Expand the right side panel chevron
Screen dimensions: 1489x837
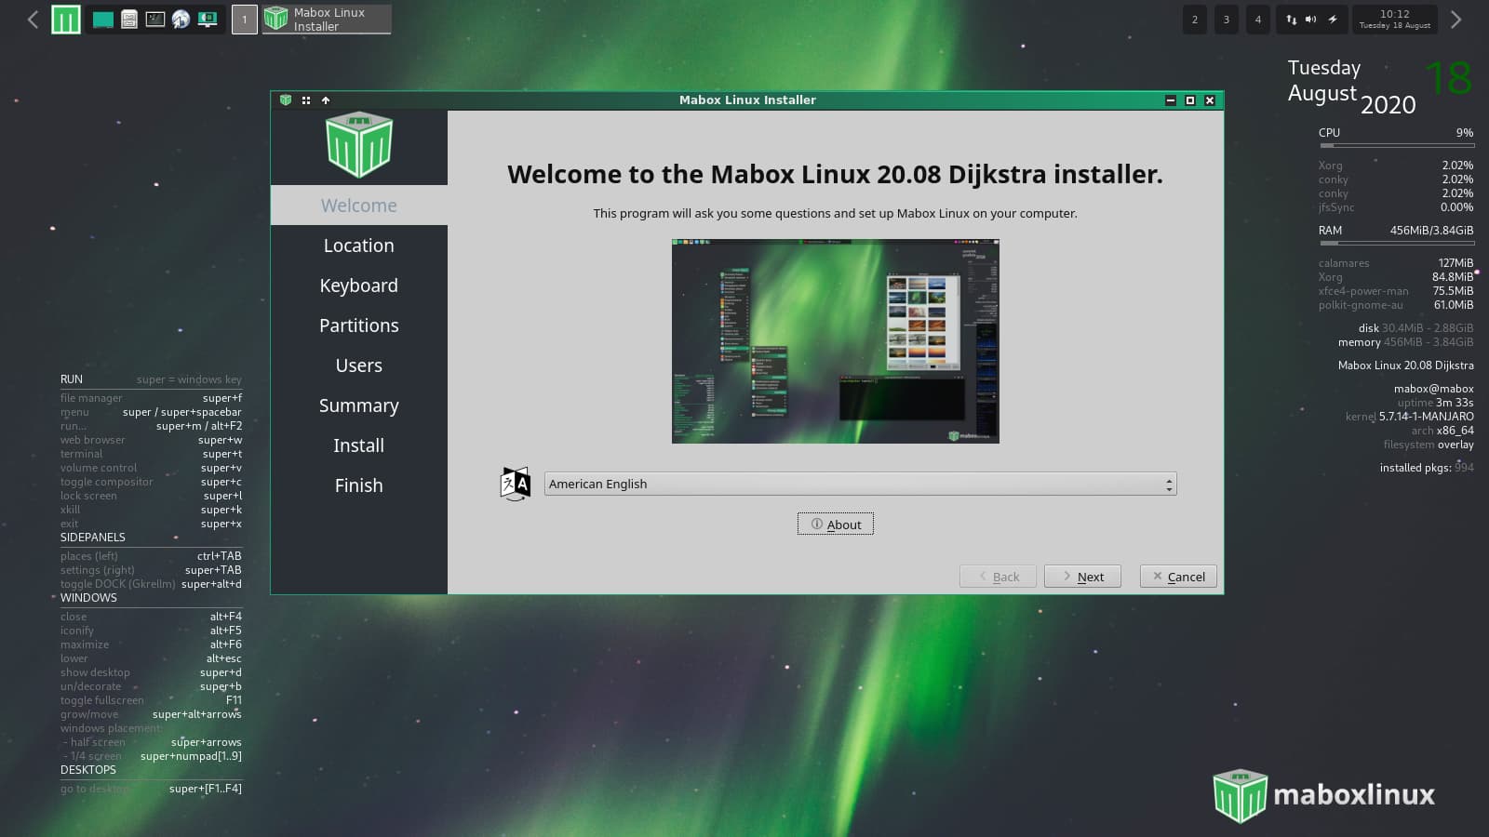coord(1456,20)
